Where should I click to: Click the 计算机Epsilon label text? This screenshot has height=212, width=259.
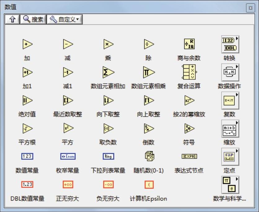pyautogui.click(x=149, y=199)
